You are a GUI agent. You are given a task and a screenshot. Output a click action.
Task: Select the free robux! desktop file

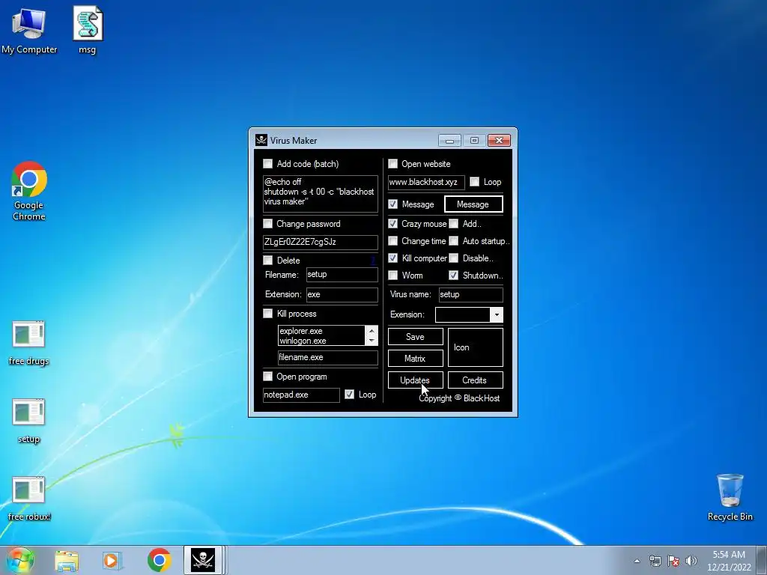tap(29, 499)
